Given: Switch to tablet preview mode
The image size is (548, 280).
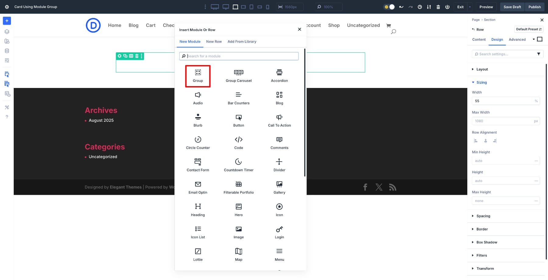Looking at the screenshot, I should click(x=251, y=7).
